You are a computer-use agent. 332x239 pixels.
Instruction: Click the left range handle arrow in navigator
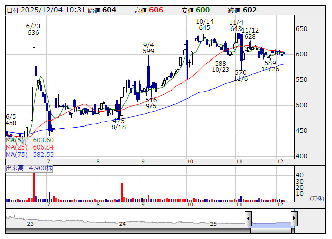pyautogui.click(x=248, y=219)
